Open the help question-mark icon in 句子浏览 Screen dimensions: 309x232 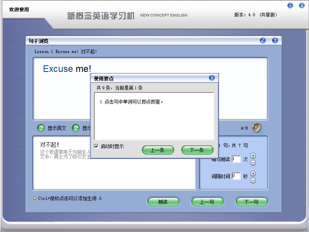275,41
